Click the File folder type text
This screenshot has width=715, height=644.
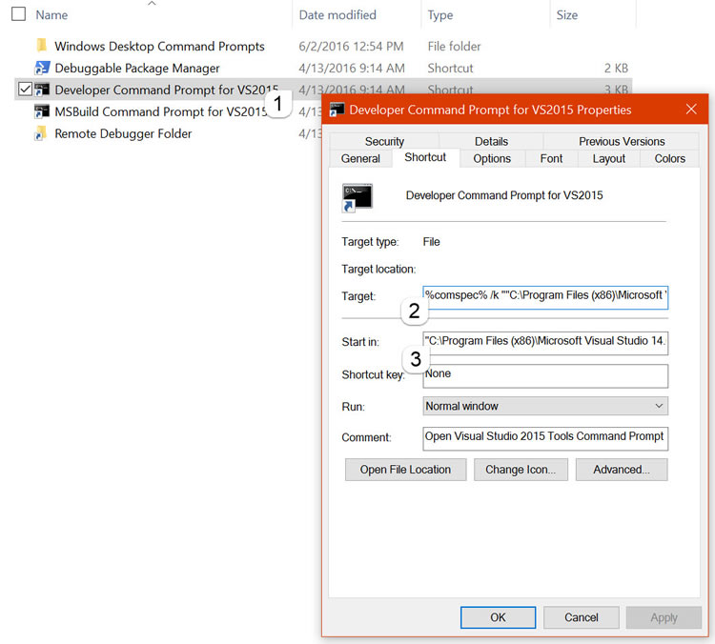coord(454,46)
